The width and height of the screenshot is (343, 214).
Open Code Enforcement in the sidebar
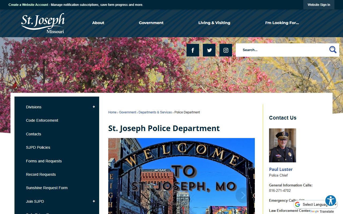pos(42,120)
